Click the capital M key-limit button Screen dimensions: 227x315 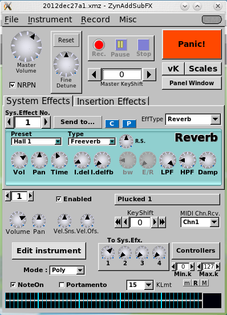coord(204,283)
